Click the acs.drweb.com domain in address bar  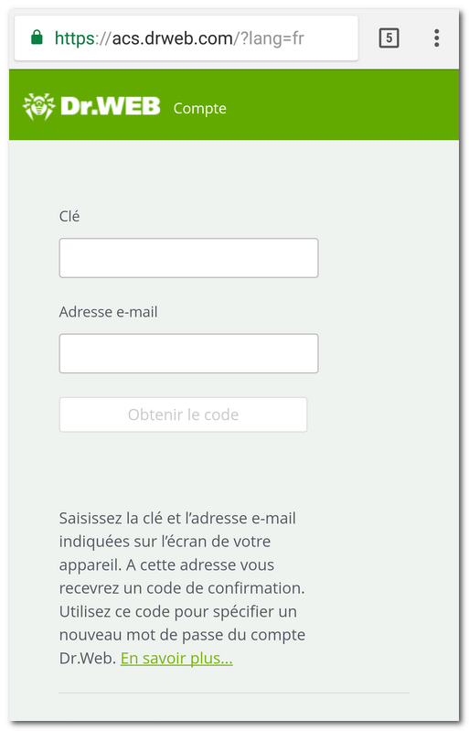(172, 38)
